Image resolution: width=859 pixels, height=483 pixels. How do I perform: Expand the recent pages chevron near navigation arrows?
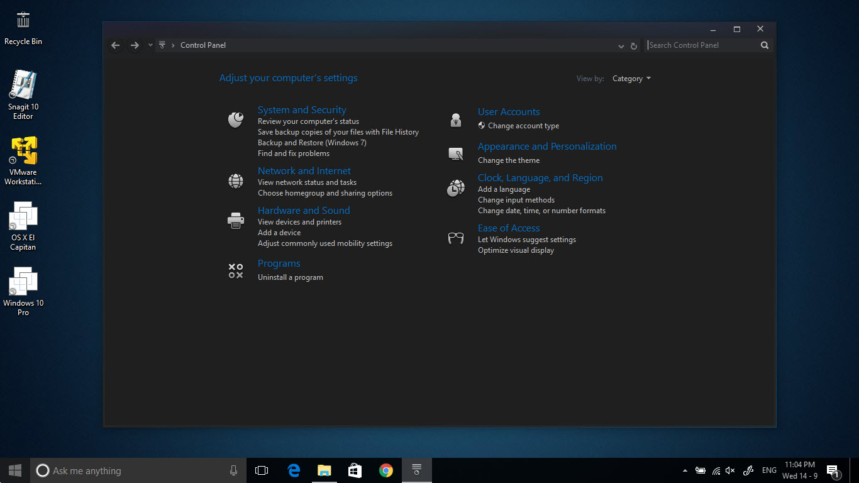tap(150, 45)
